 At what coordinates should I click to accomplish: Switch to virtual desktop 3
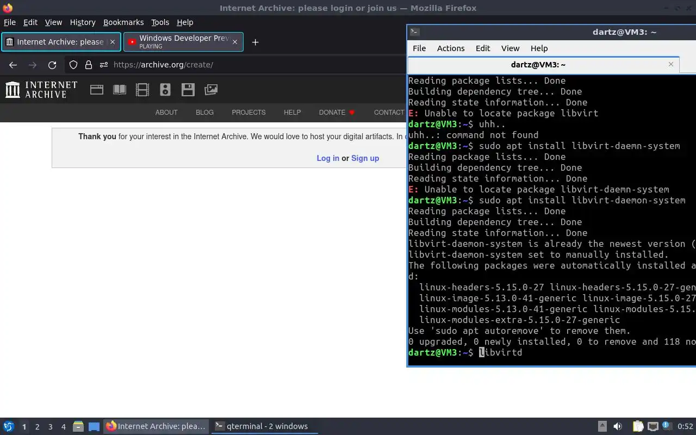51,427
